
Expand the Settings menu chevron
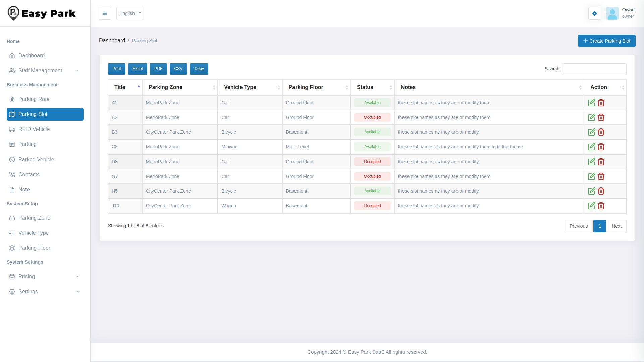(x=78, y=292)
